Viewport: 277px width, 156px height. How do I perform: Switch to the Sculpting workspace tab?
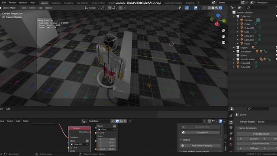pos(69,3)
